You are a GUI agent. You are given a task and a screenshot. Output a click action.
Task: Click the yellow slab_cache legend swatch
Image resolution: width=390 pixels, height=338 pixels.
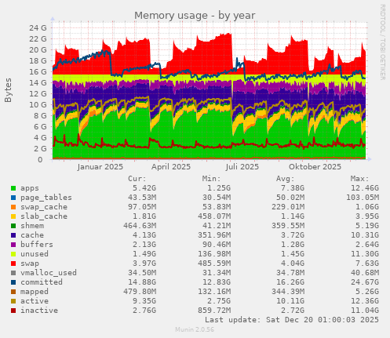(x=13, y=216)
